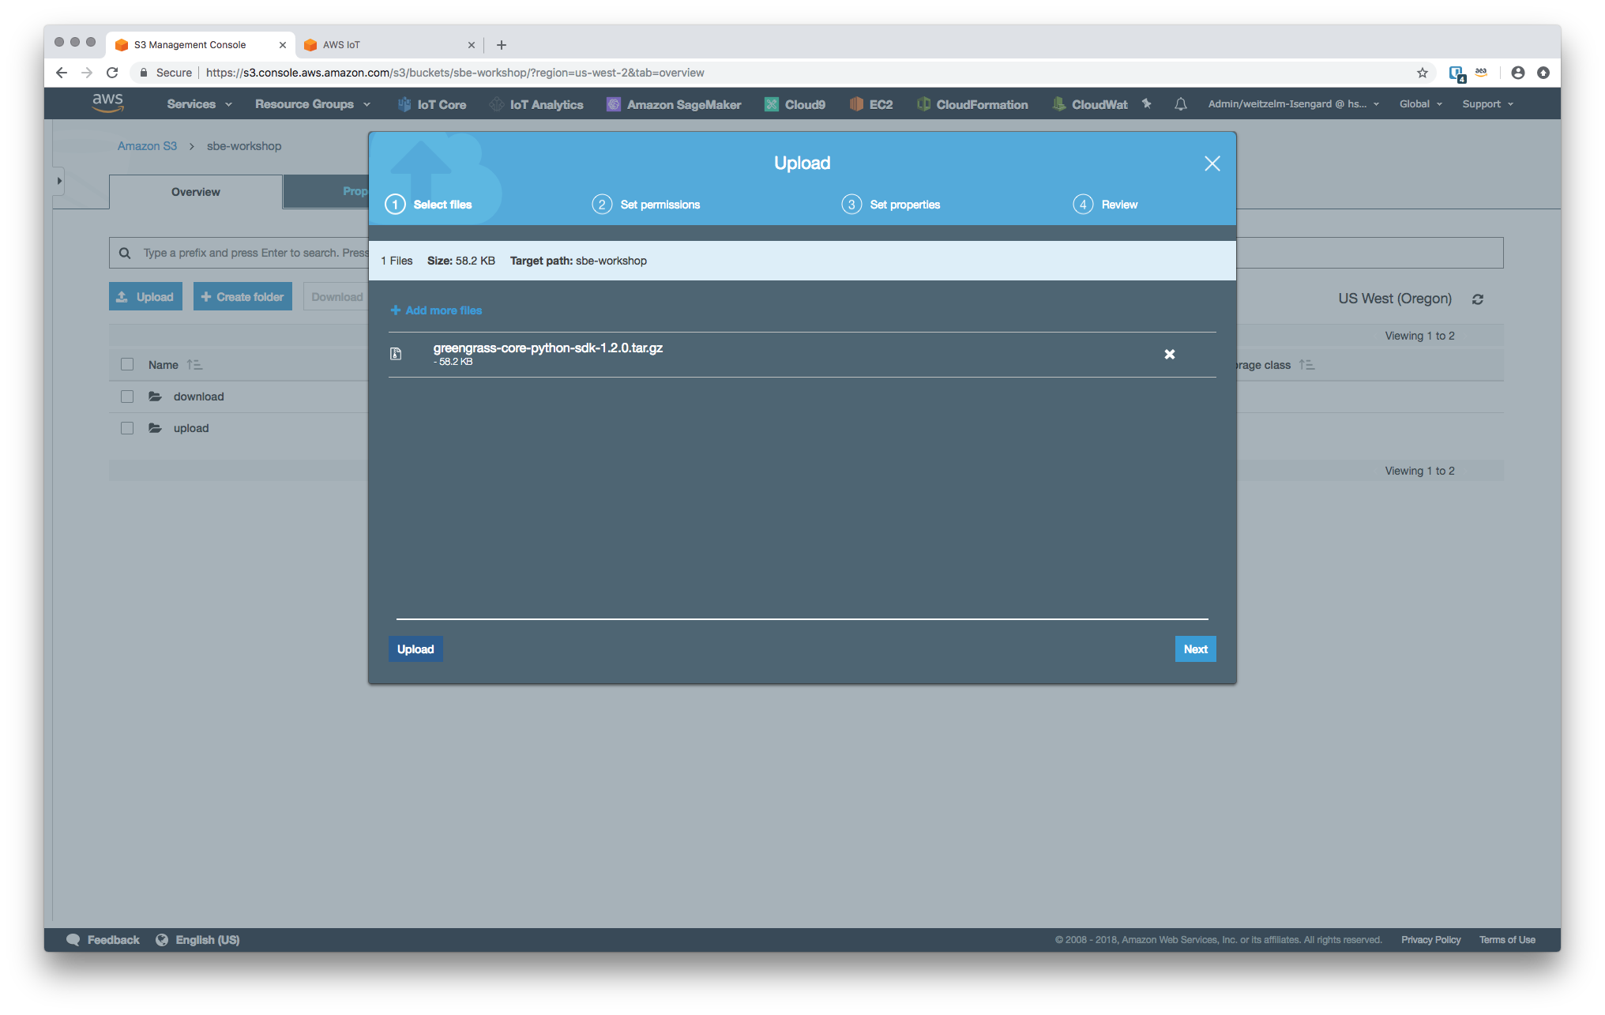Click the browser update arrow icon

[1543, 73]
